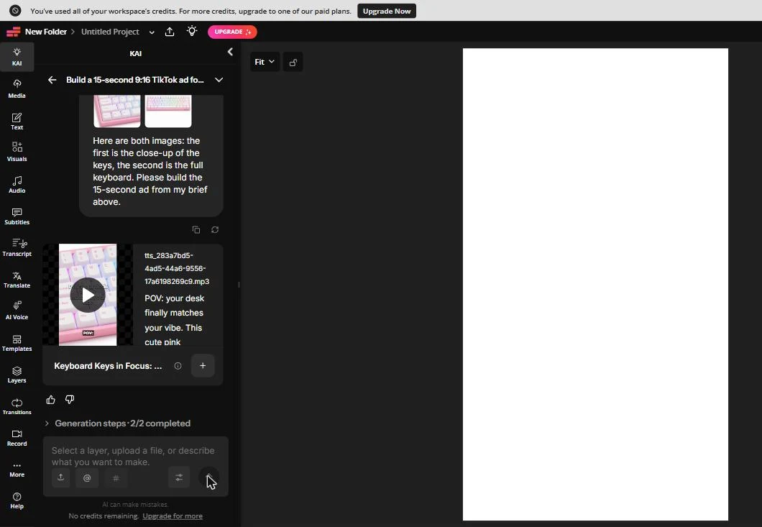762x527 pixels.
Task: Add generated video with the plus button
Action: tap(203, 366)
